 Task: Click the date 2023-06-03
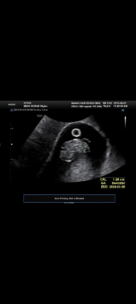tap(120, 103)
